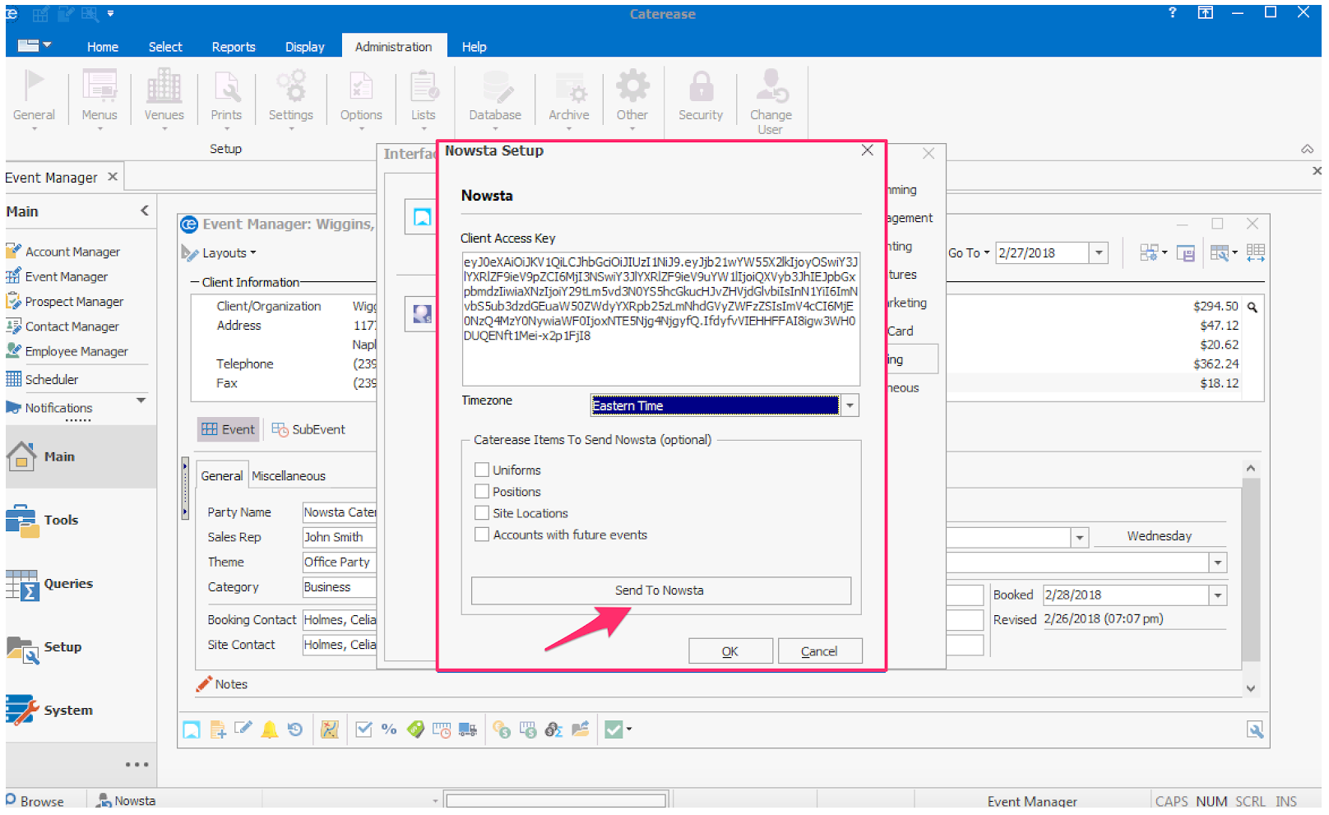Collapse the Main sidebar panel chevron
Viewport: 1329px width, 815px height.
click(x=145, y=211)
